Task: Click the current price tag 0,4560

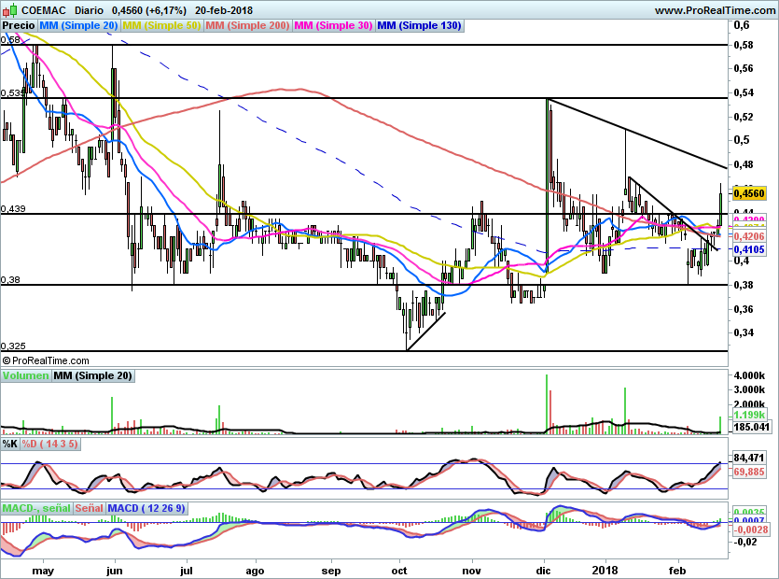Action: coord(749,193)
